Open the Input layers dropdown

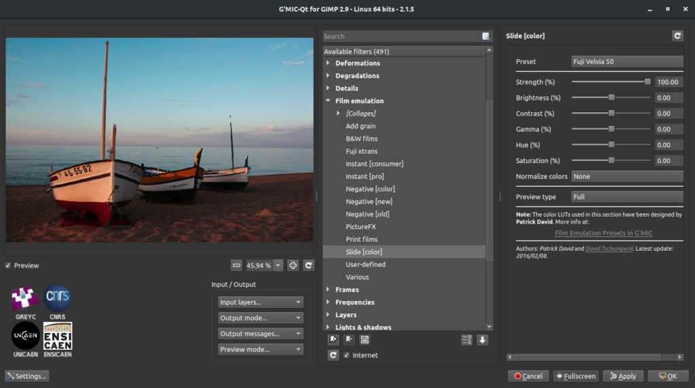coord(261,302)
